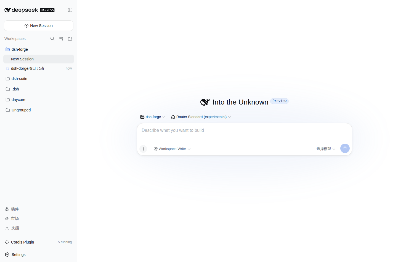Click the Cordis Plugin icon
The height and width of the screenshot is (262, 414).
coord(7,242)
